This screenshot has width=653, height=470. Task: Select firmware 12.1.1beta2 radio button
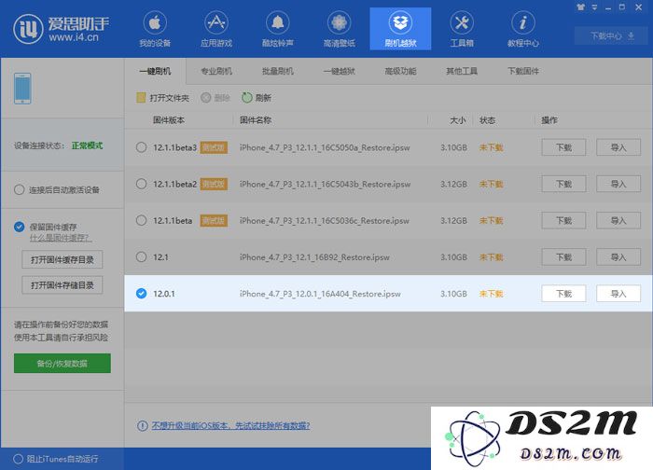(141, 184)
